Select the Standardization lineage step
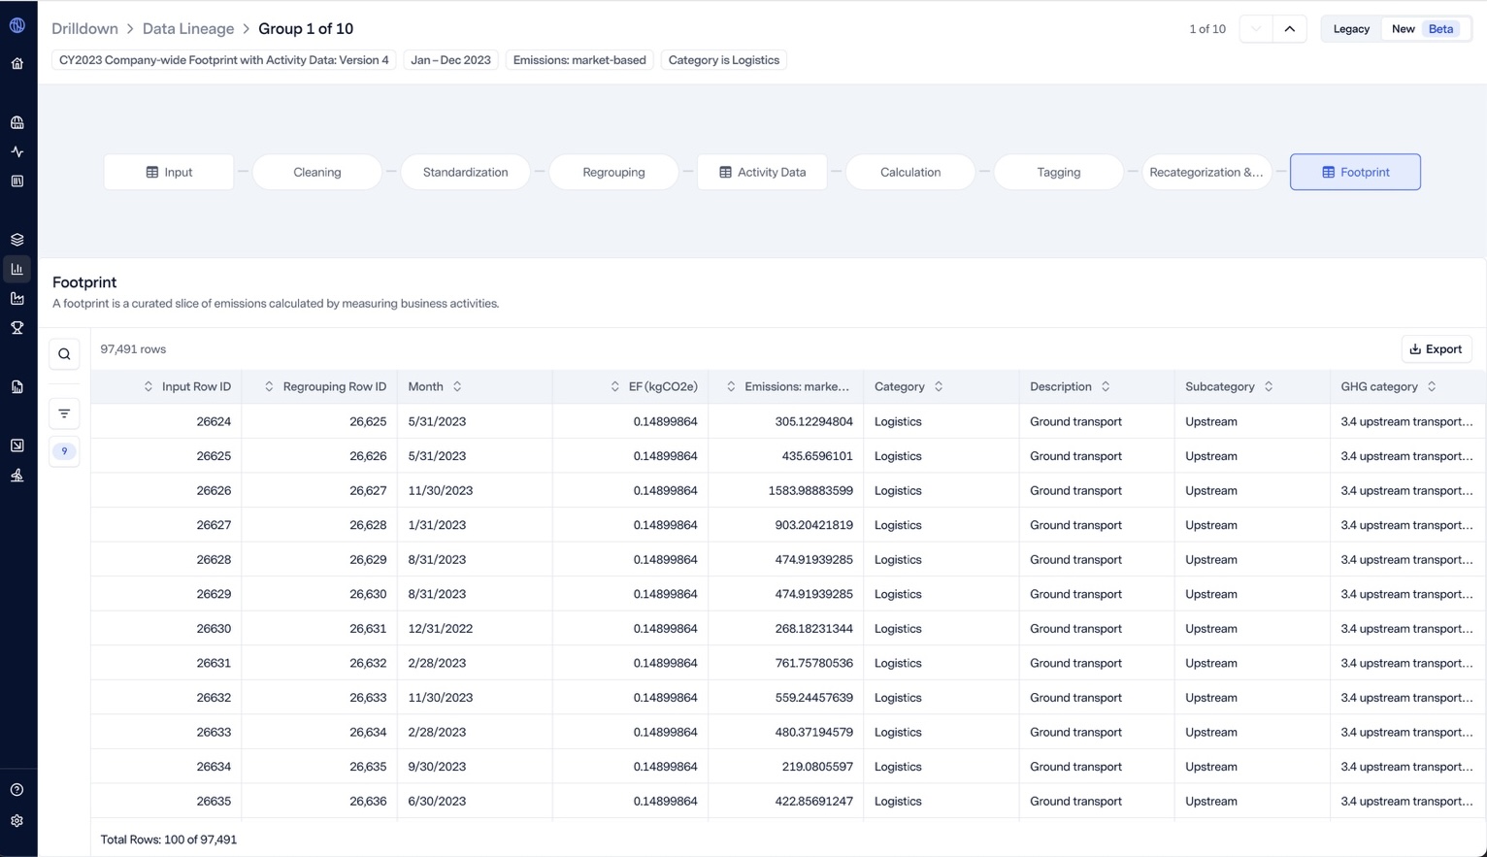1487x857 pixels. (x=466, y=172)
